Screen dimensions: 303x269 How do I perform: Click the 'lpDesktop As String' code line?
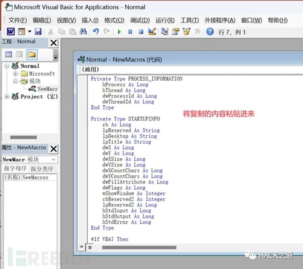coord(130,136)
